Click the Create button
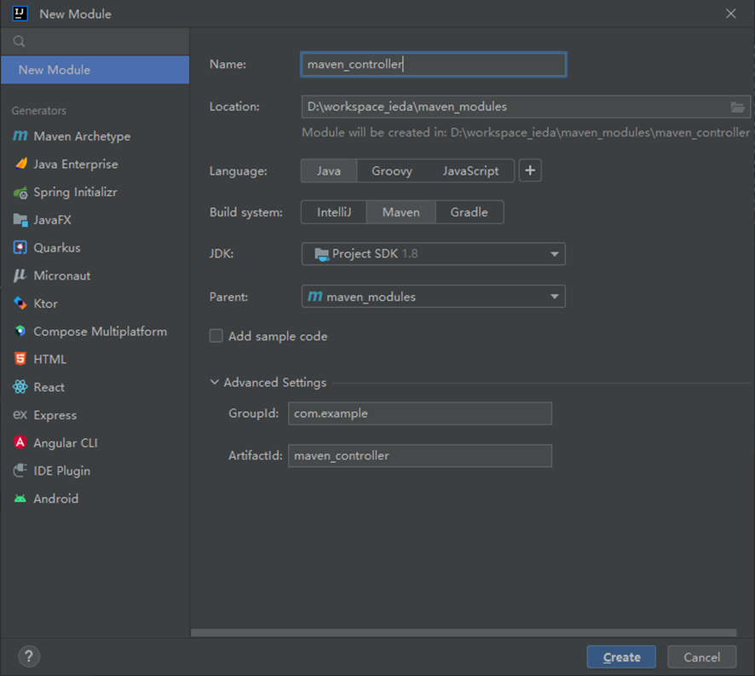This screenshot has width=755, height=676. [x=621, y=656]
